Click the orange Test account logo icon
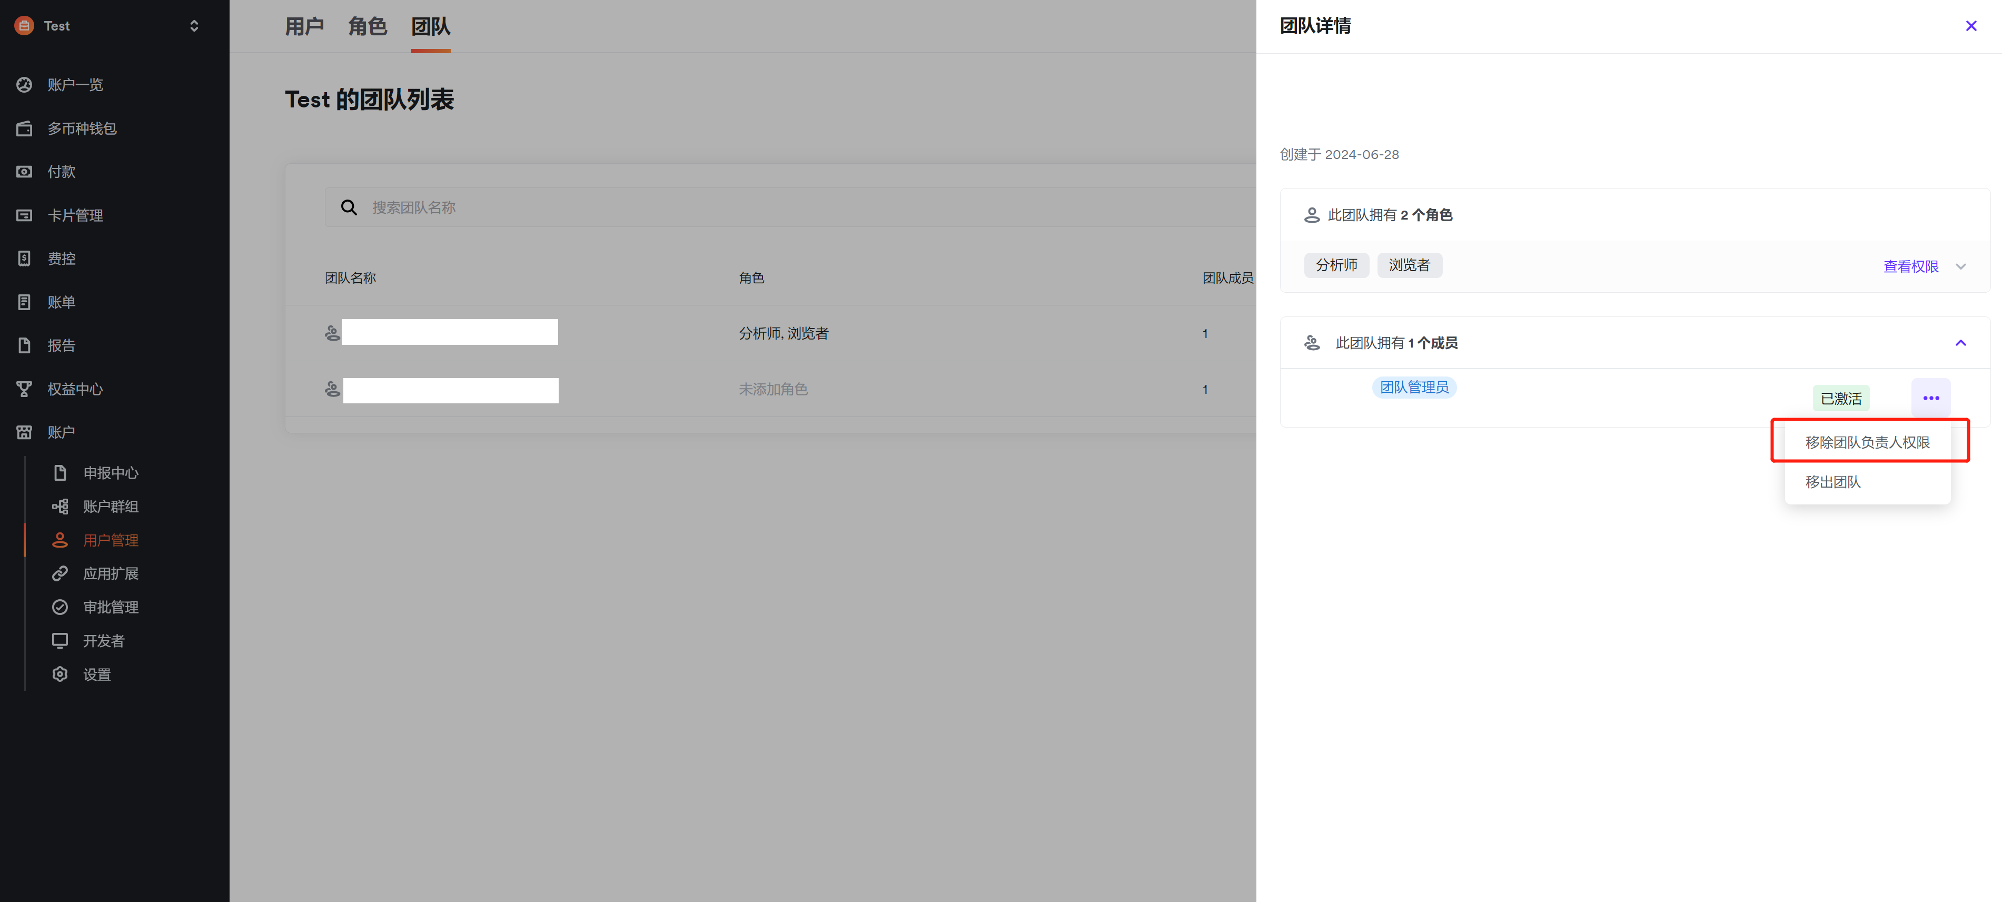Image resolution: width=2002 pixels, height=902 pixels. tap(24, 26)
